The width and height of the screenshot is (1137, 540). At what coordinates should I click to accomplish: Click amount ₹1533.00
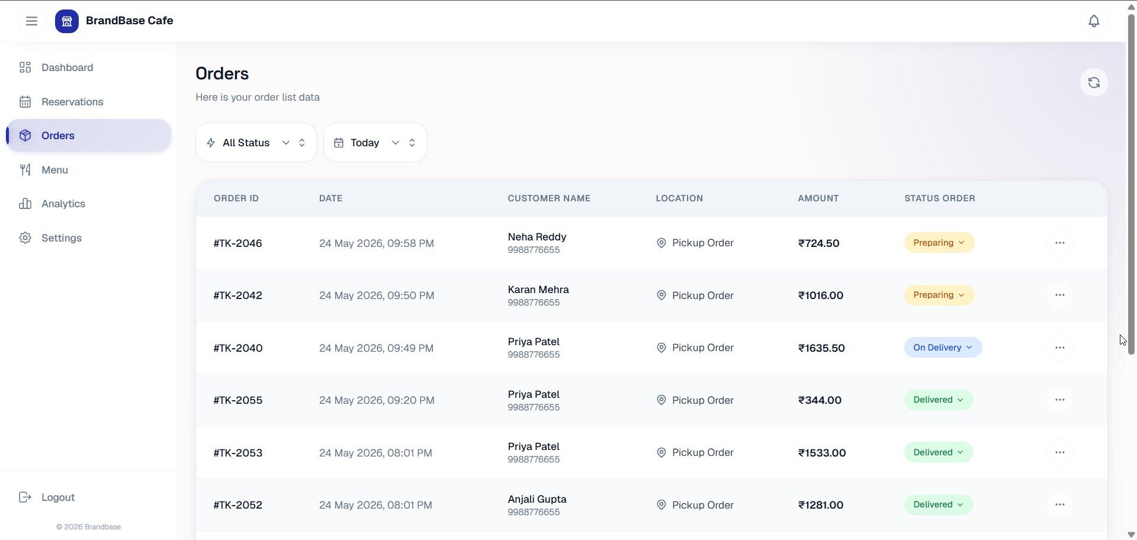click(822, 453)
